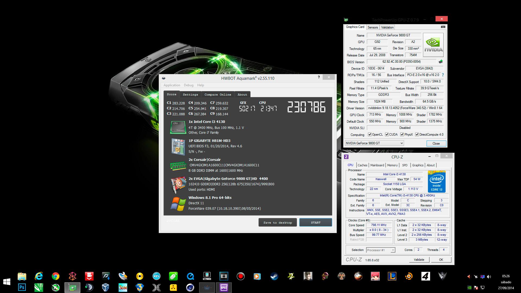Open the Caches tab in CPU-Z
This screenshot has width=521, height=293.
coord(362,165)
